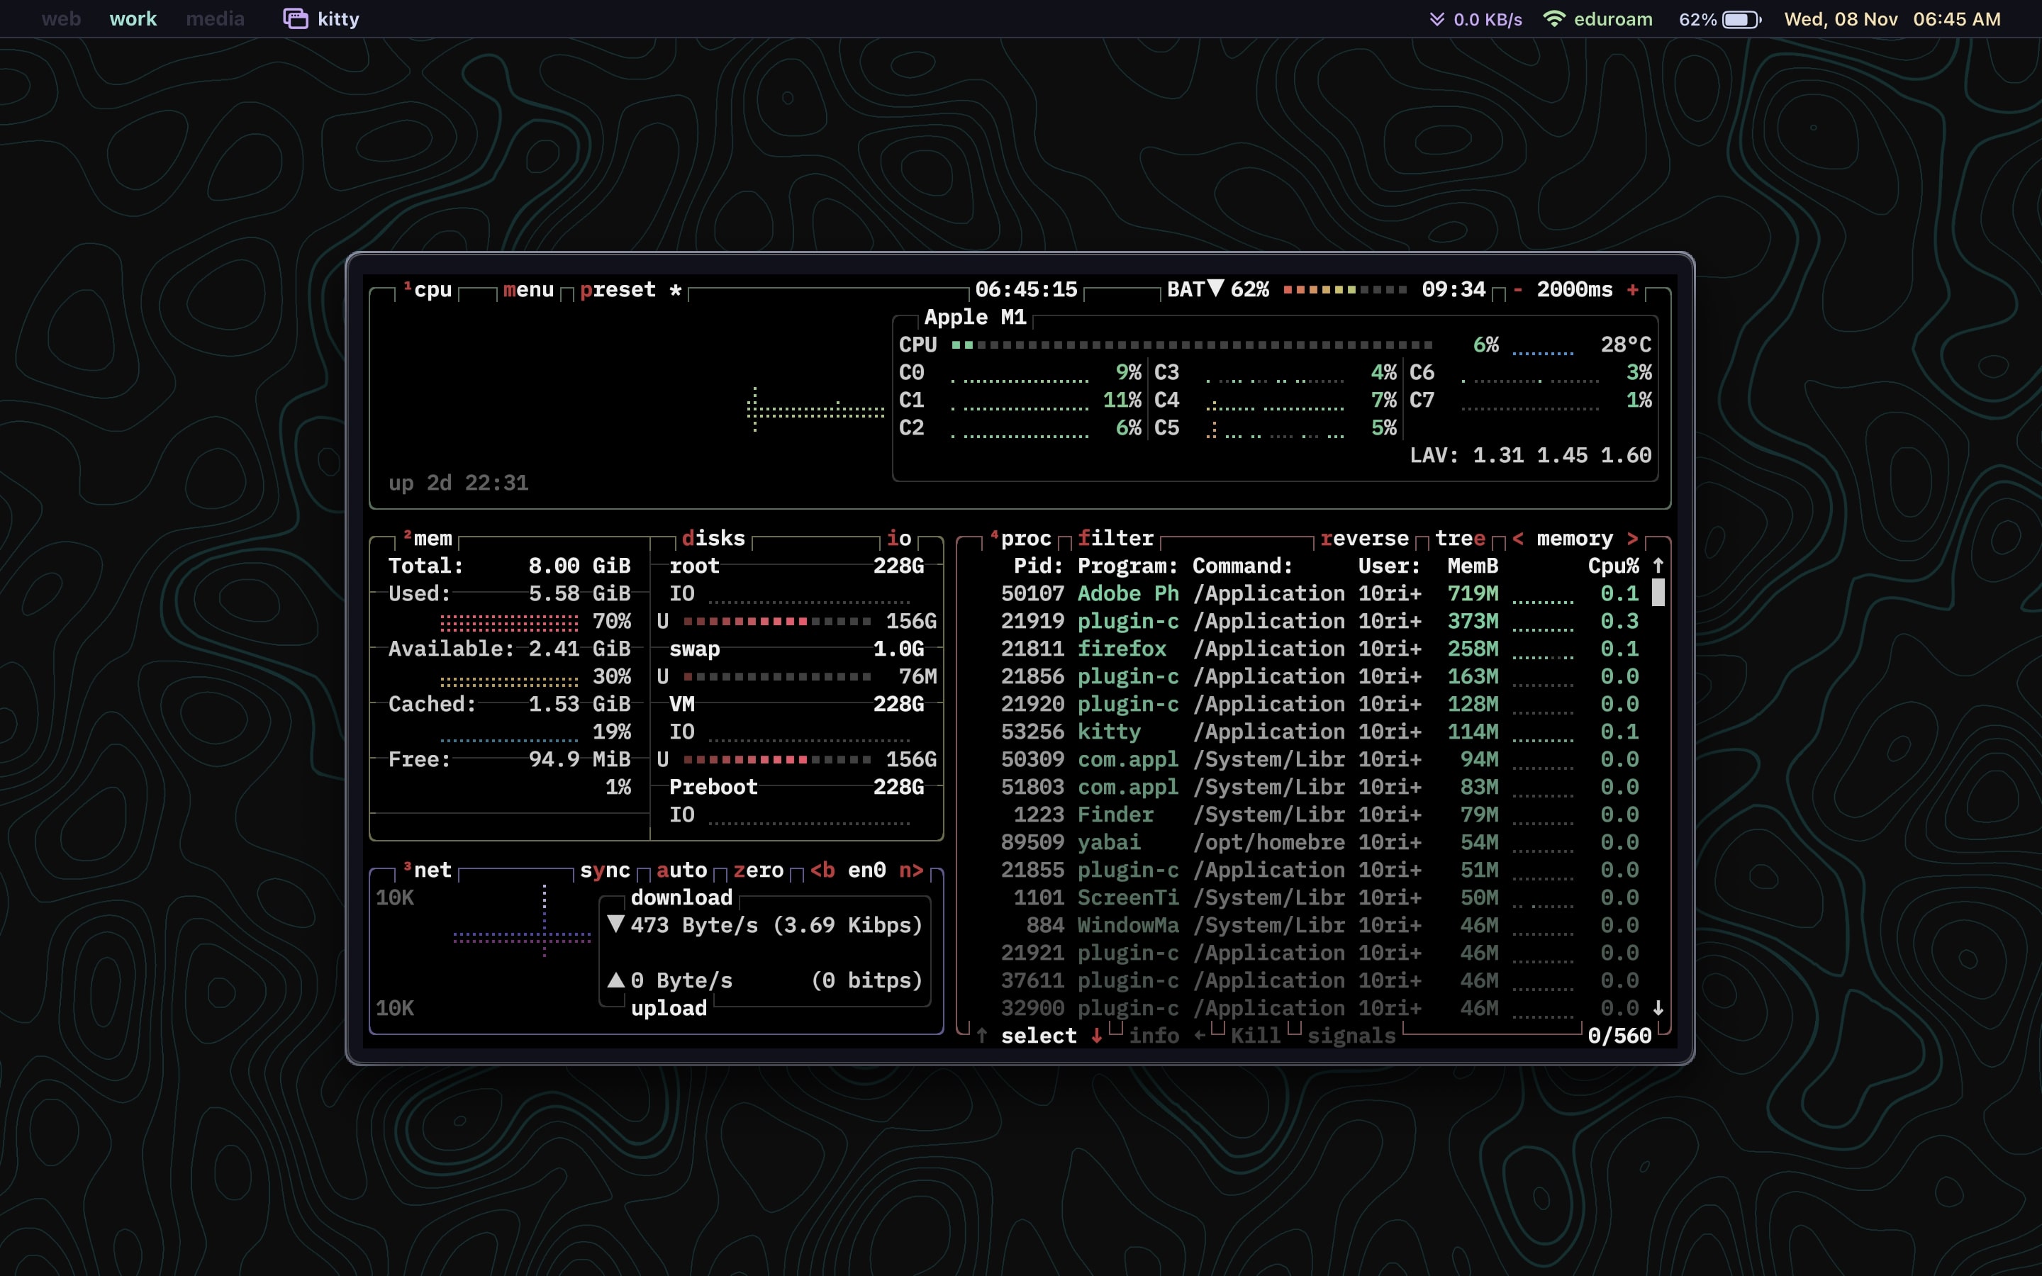Switch to previous sorting column with left arrow
Image resolution: width=2042 pixels, height=1276 pixels.
click(x=1518, y=539)
